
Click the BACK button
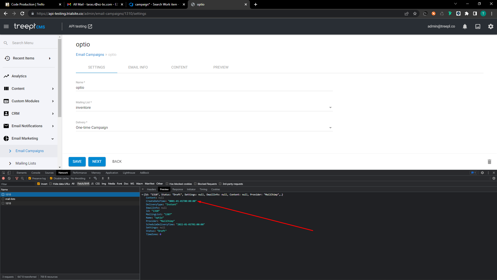[x=117, y=162]
